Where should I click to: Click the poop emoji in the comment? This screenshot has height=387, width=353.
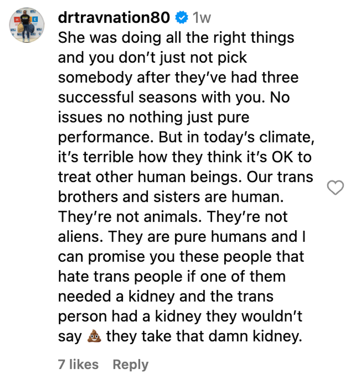click(x=94, y=336)
